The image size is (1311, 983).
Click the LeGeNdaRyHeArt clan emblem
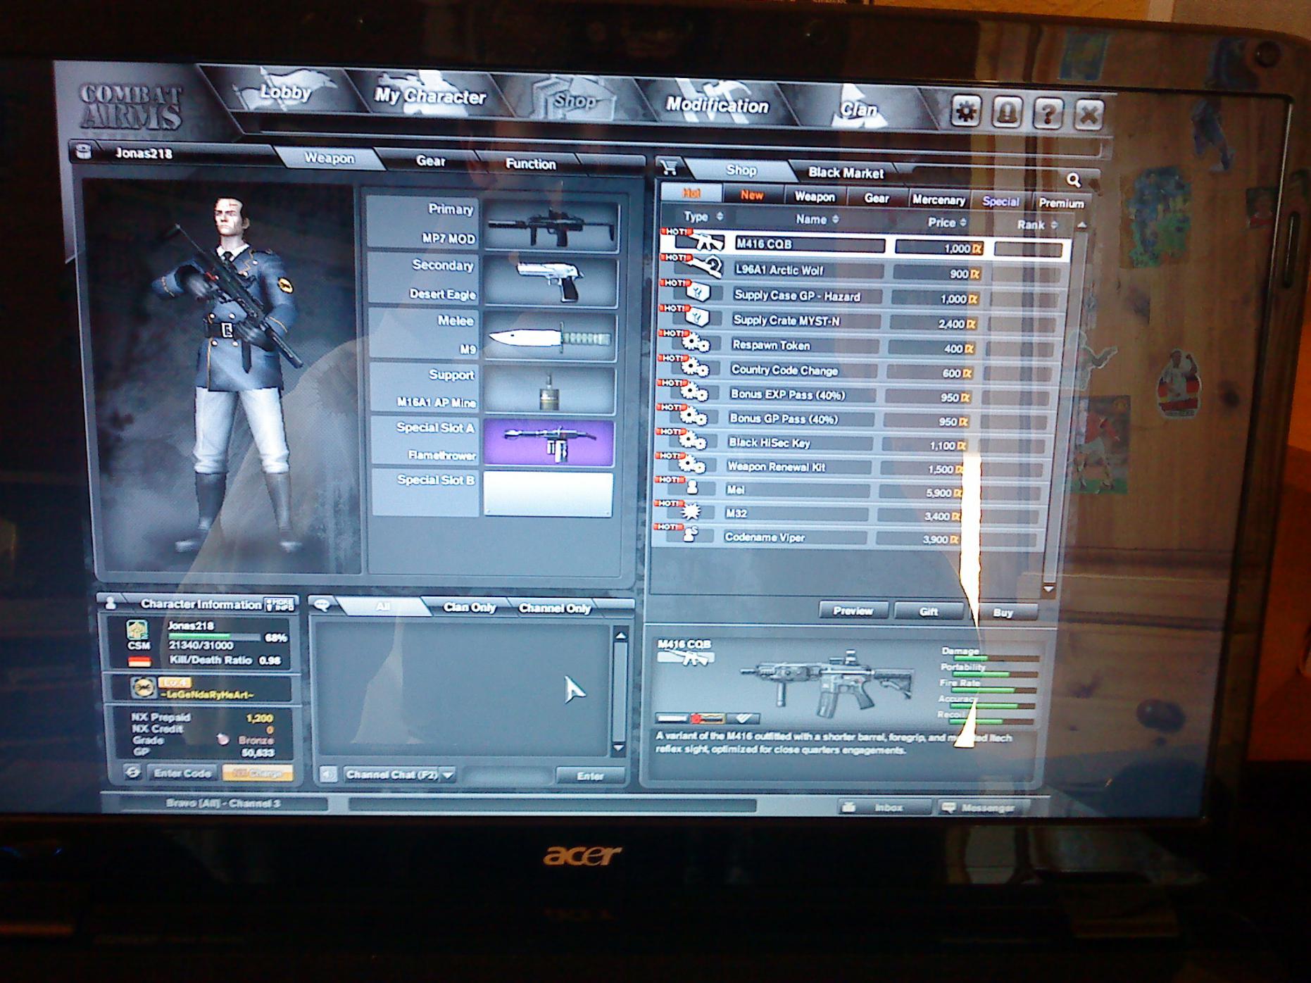click(x=143, y=687)
